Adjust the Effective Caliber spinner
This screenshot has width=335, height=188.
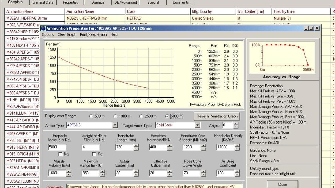pyautogui.click(x=170, y=173)
